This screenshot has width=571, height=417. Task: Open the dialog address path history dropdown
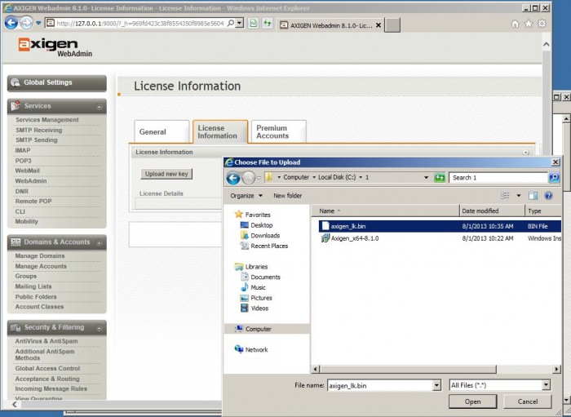click(x=426, y=178)
